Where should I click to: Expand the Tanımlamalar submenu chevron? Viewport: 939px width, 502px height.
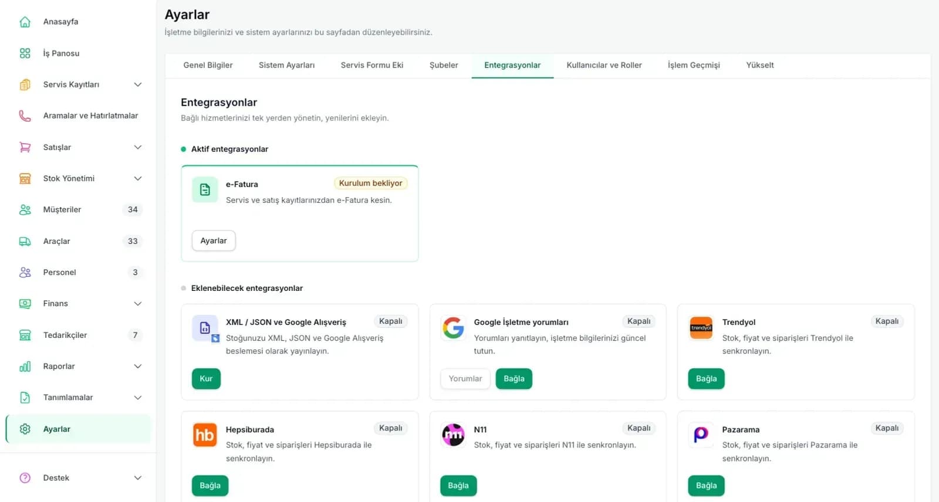coord(138,397)
